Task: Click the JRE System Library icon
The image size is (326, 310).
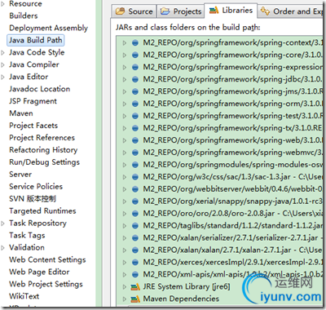Action: [135, 287]
